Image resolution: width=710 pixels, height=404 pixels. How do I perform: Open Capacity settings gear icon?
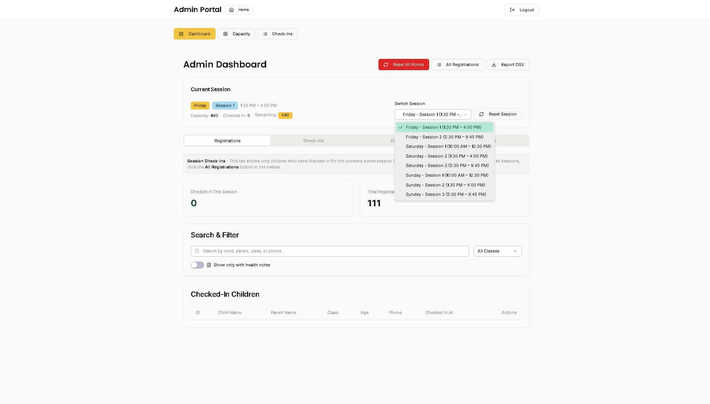coord(225,34)
